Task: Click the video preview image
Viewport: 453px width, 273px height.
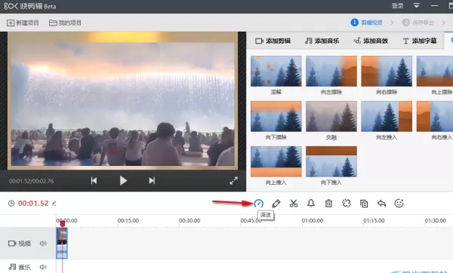Action: (x=122, y=100)
